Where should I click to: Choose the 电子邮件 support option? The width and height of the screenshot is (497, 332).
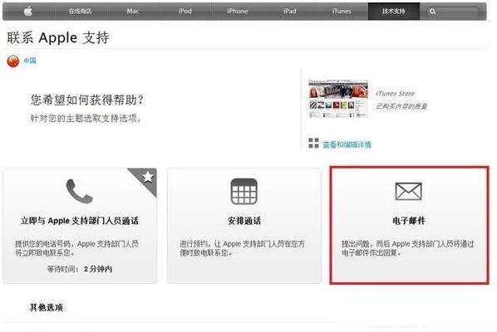(x=409, y=225)
